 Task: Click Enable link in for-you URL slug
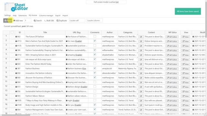78,105
